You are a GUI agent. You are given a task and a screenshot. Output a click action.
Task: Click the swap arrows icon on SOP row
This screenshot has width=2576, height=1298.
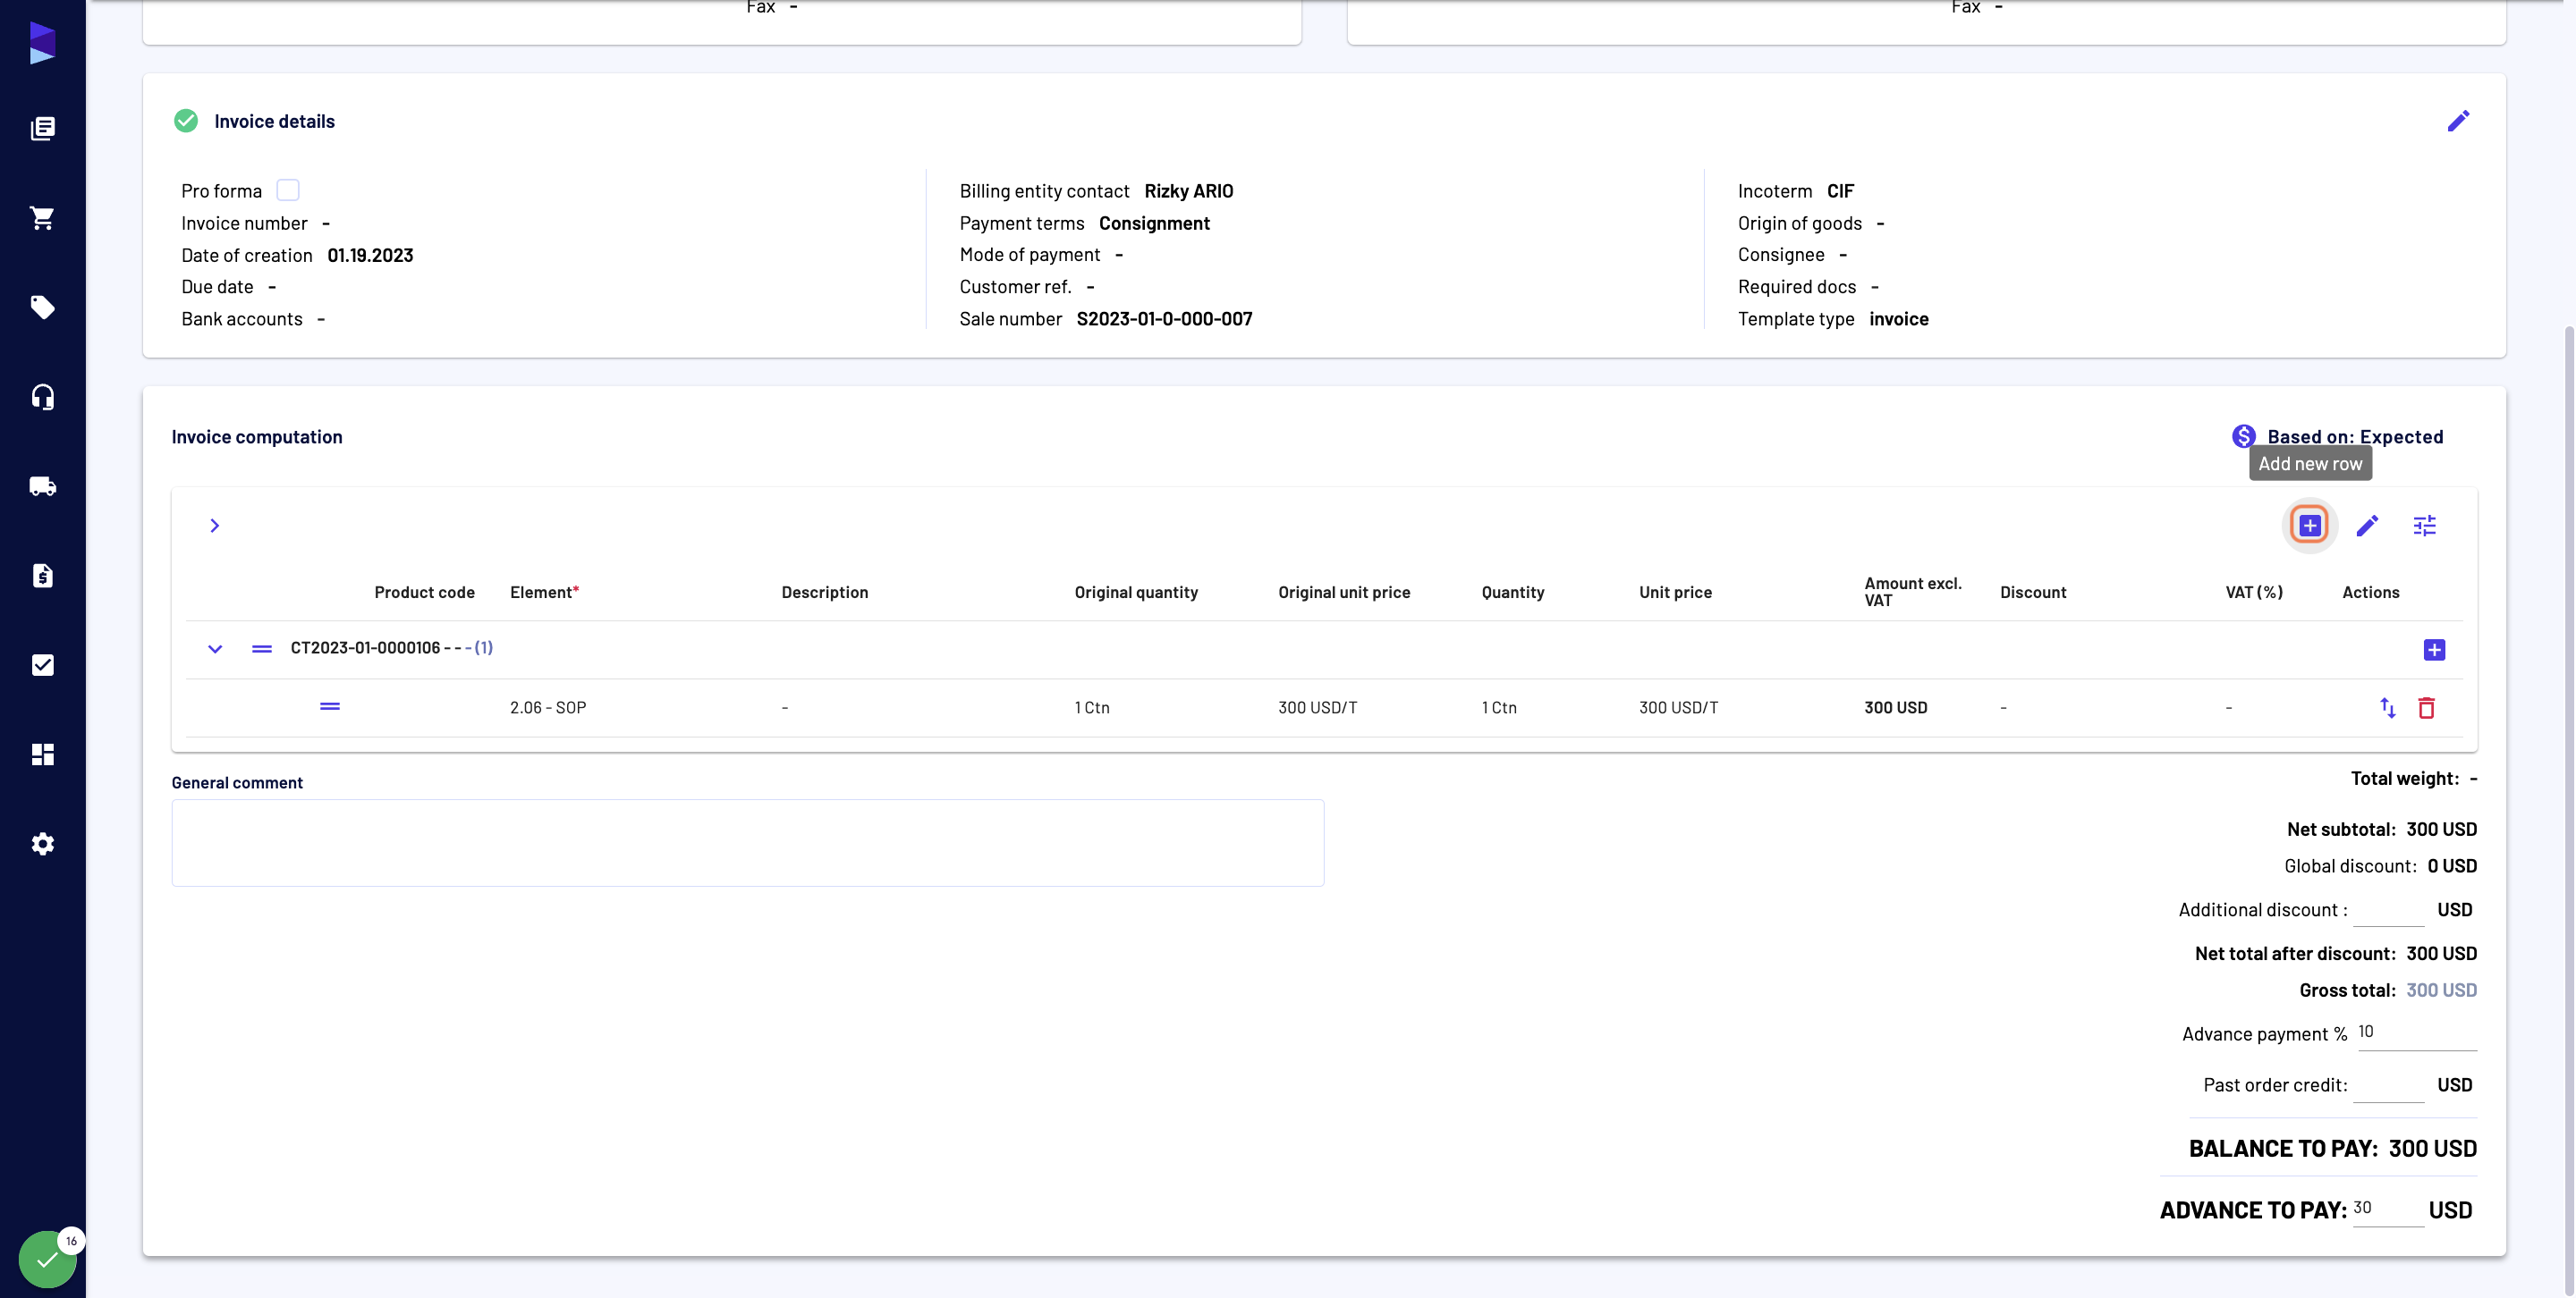pyautogui.click(x=2388, y=707)
